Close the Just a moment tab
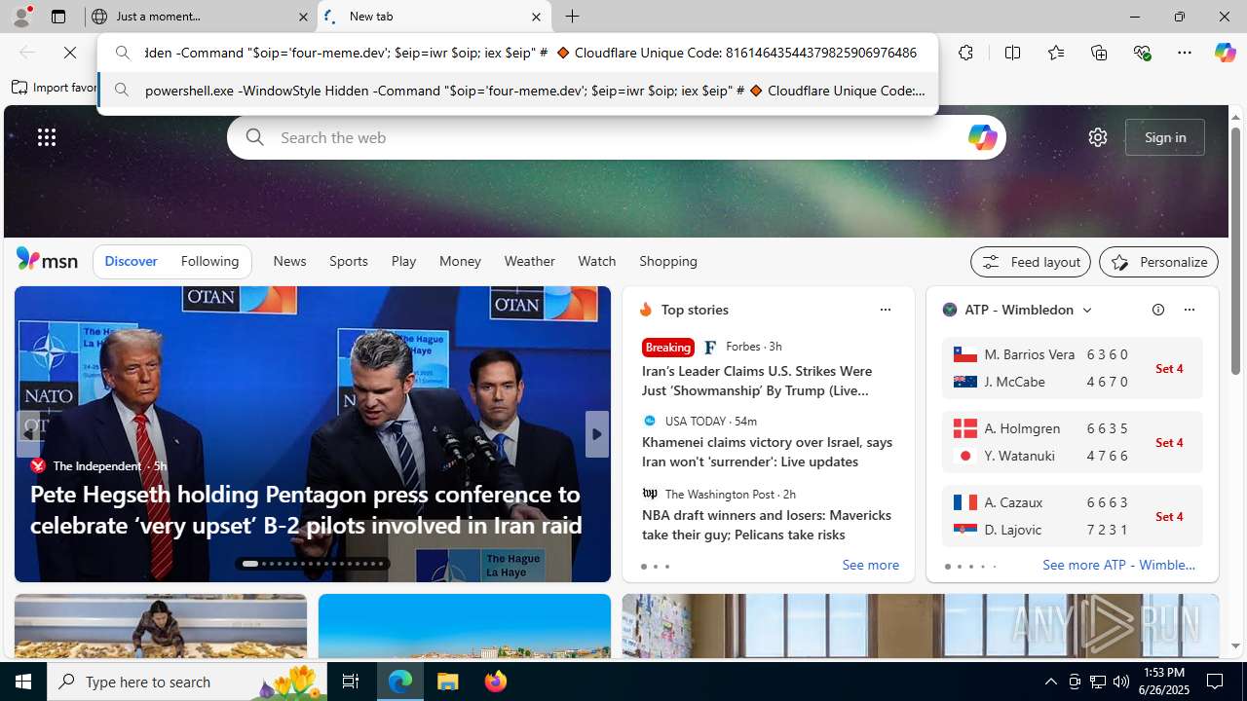 point(303,17)
